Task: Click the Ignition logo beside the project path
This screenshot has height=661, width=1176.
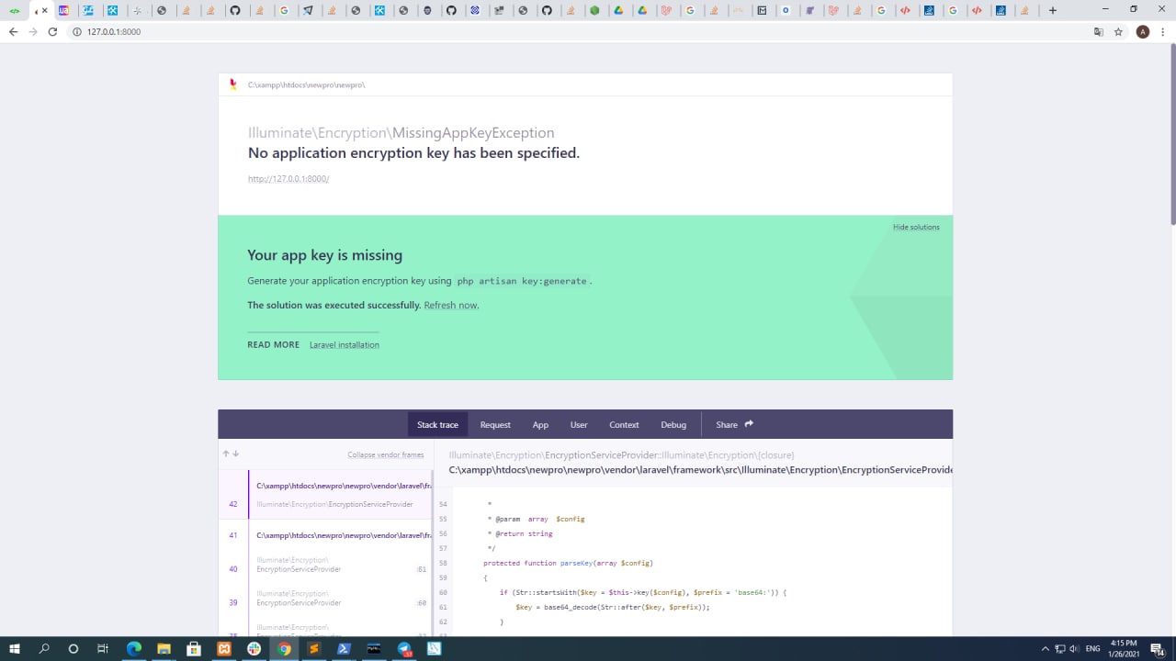Action: tap(233, 84)
